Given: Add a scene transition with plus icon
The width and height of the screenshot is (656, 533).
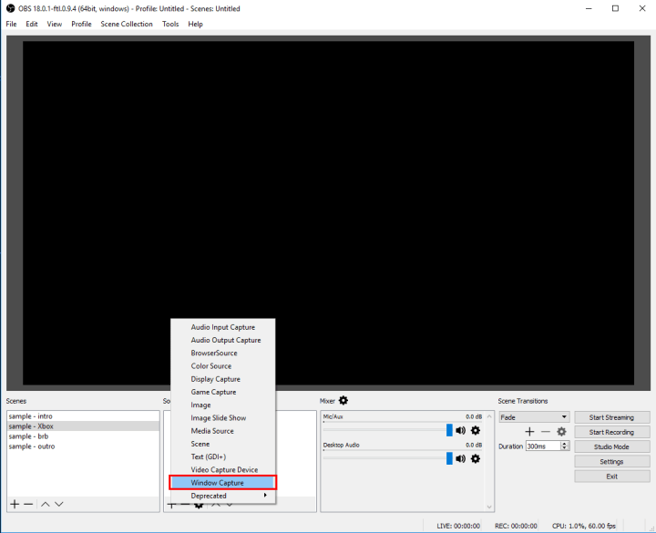Looking at the screenshot, I should (529, 431).
